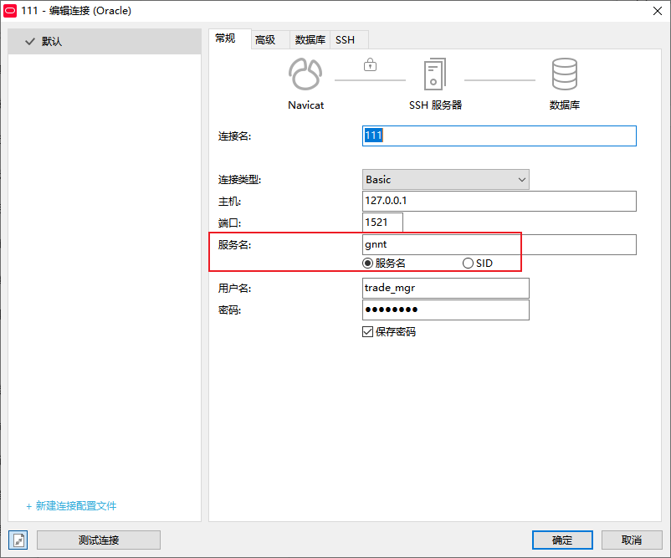The width and height of the screenshot is (671, 558).
Task: Click the SSH 服务器 label text
Action: coord(435,105)
